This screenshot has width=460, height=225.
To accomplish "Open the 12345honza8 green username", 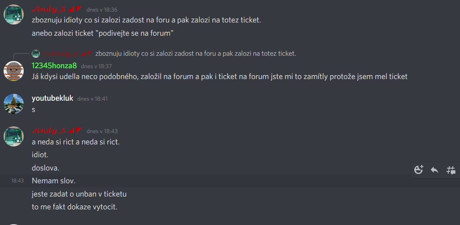I will (x=54, y=66).
